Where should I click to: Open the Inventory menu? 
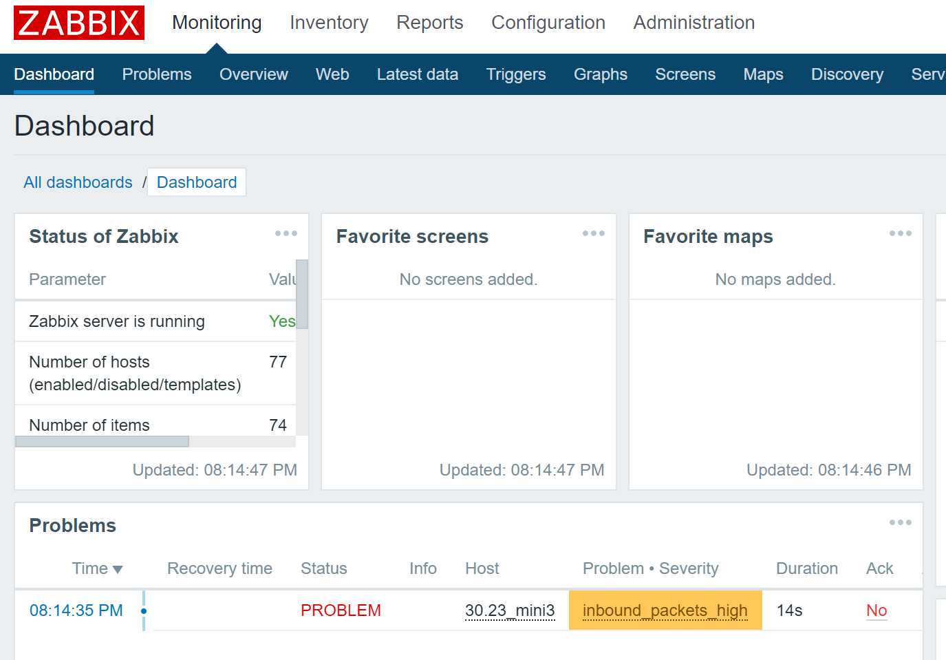click(x=329, y=23)
